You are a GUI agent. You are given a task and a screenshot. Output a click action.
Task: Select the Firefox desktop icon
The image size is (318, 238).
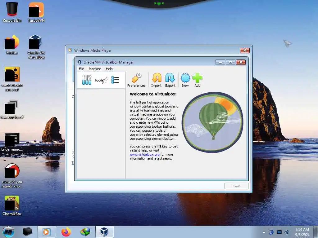click(12, 45)
